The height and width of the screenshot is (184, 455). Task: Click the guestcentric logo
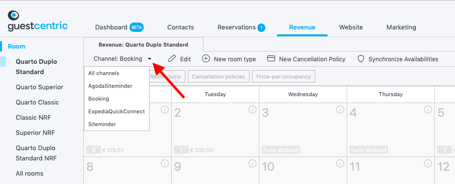(x=38, y=21)
